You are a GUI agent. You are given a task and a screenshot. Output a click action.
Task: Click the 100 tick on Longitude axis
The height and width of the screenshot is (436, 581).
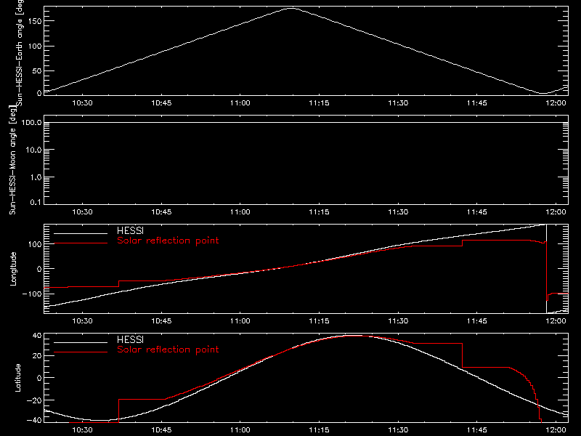(34, 244)
